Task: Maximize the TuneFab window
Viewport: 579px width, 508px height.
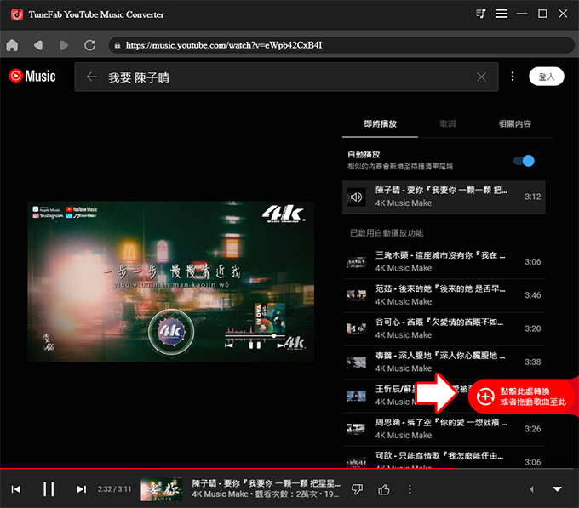Action: (542, 14)
